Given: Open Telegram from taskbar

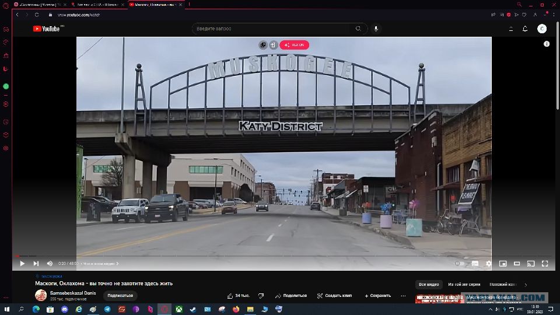Looking at the screenshot, I should pyautogui.click(x=107, y=309).
